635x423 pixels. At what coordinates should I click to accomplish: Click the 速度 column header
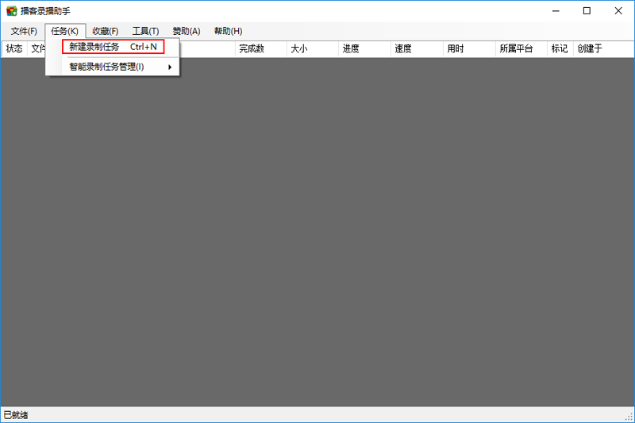pyautogui.click(x=403, y=48)
